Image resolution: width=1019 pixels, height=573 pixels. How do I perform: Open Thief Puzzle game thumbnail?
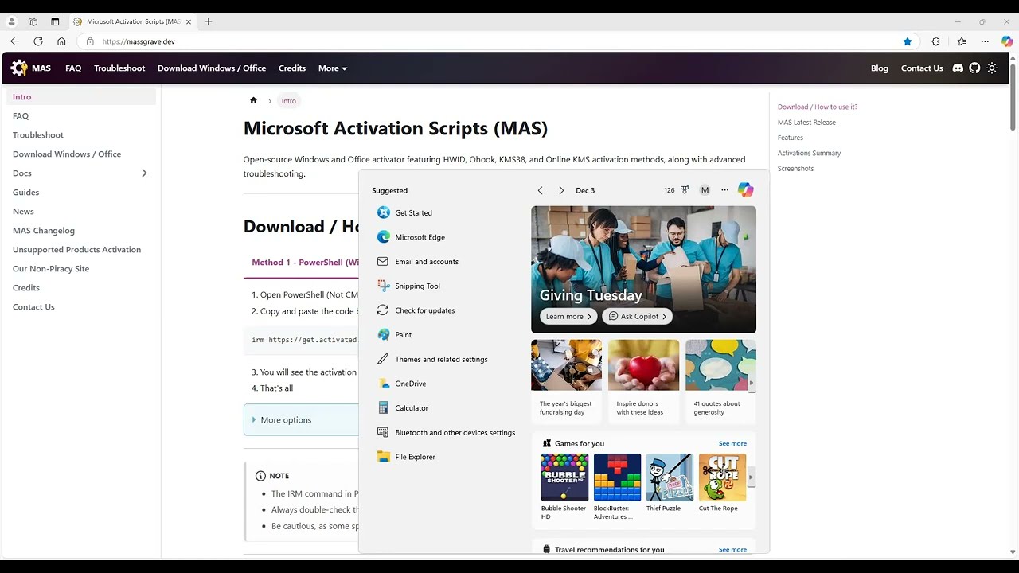670,477
